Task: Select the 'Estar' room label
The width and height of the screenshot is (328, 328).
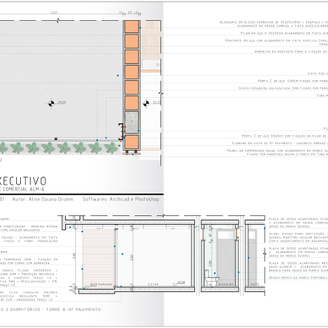Action: [x=153, y=284]
